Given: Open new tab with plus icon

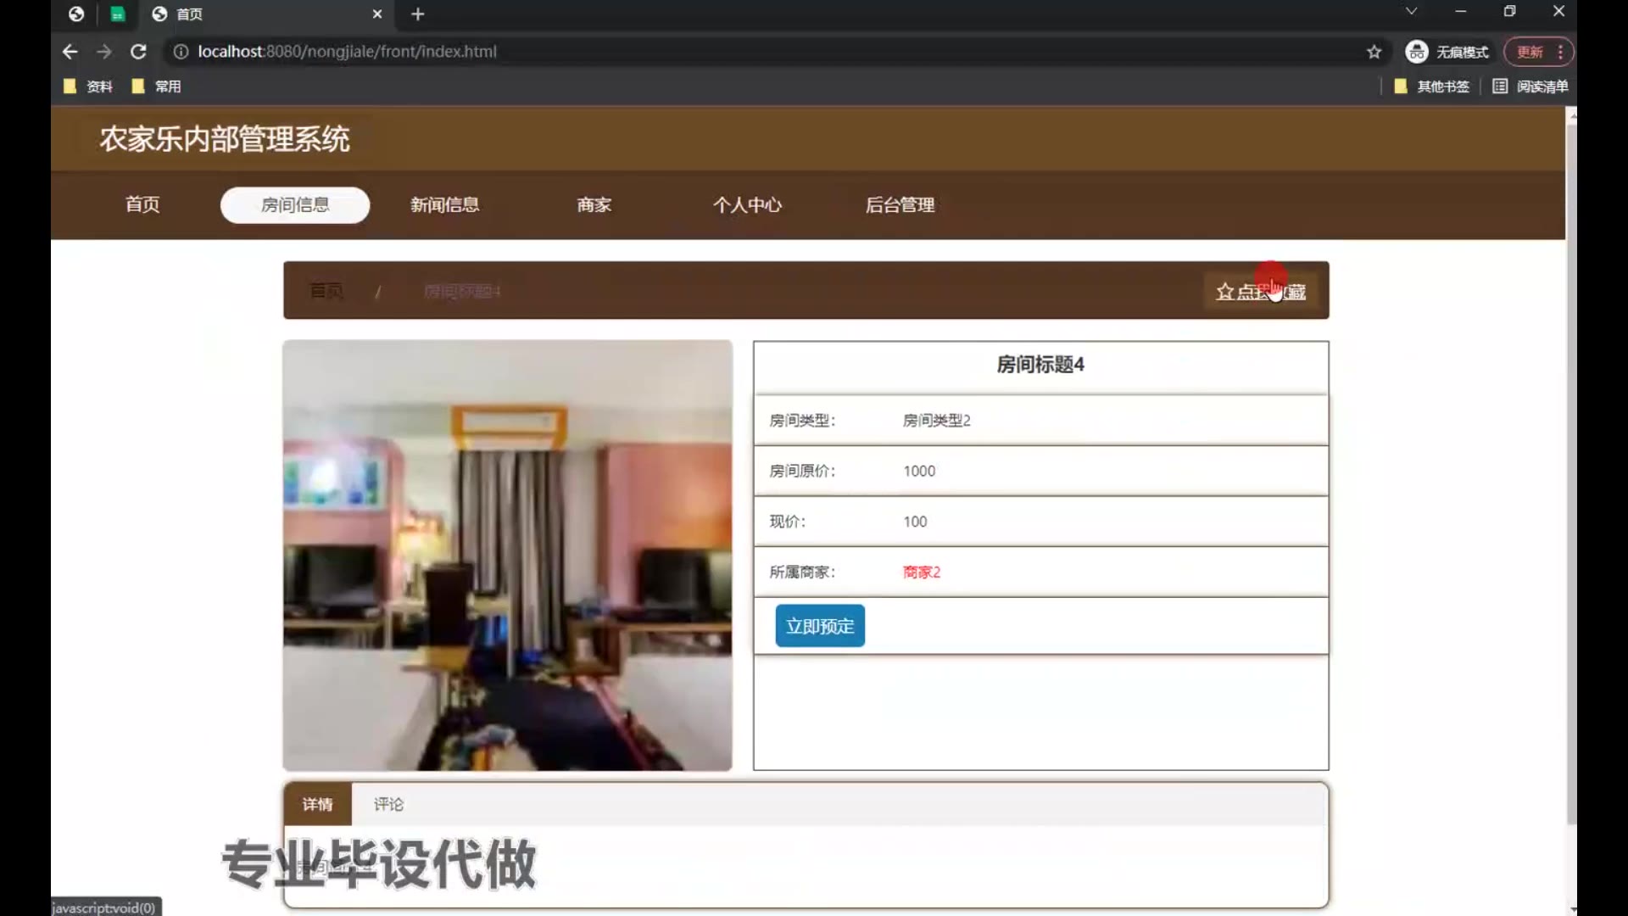Looking at the screenshot, I should (x=417, y=14).
